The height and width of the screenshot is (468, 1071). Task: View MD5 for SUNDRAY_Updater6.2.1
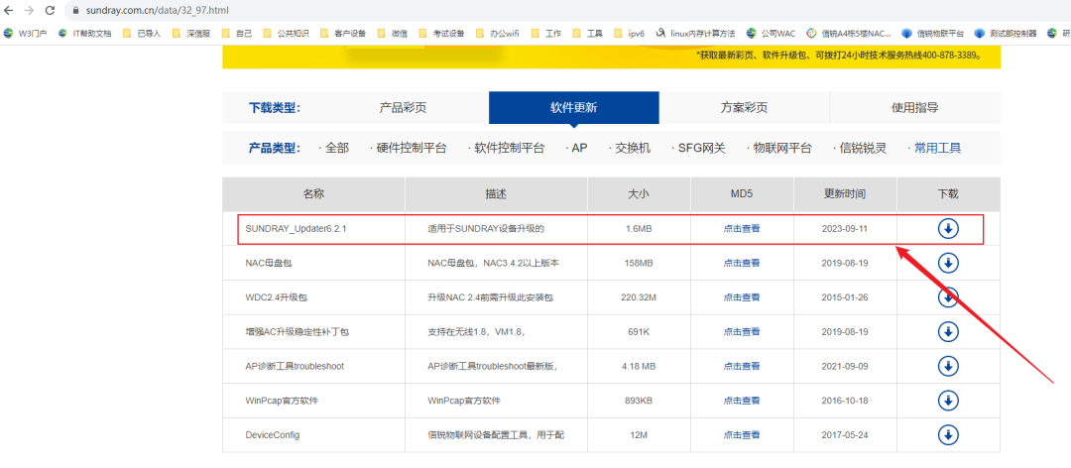pyautogui.click(x=742, y=229)
